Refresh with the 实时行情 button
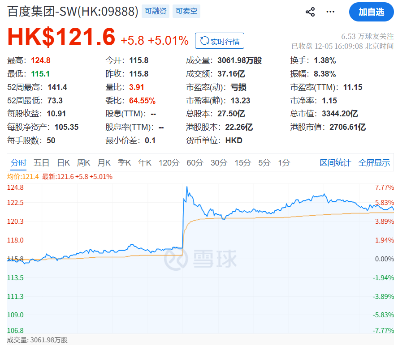 pos(220,42)
